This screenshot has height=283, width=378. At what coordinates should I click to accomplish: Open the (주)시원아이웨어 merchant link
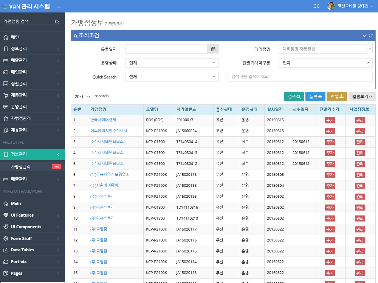(104, 185)
